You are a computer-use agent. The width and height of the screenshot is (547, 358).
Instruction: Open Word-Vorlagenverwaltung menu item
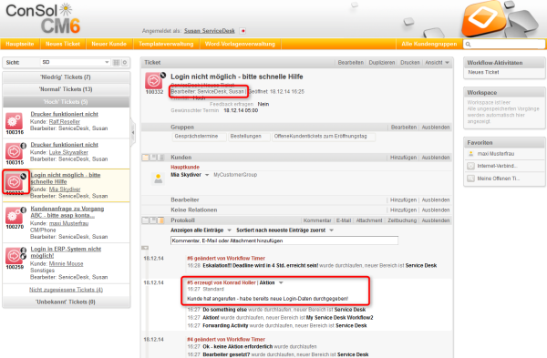(240, 44)
